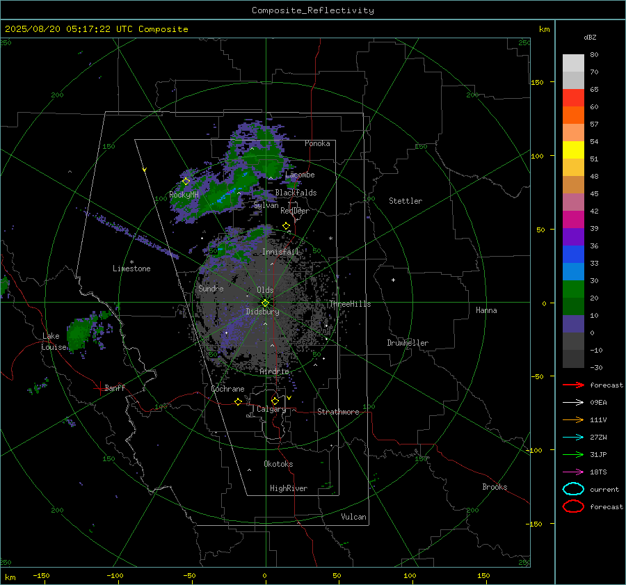The image size is (626, 585).
Task: Click the red cross marker at Banff
Action: point(99,388)
